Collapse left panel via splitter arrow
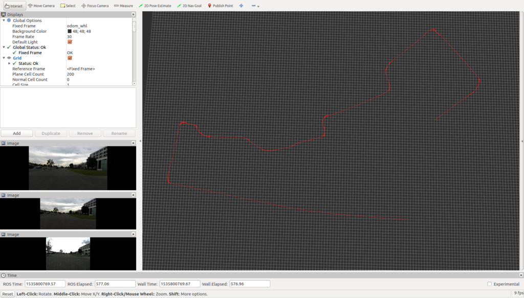524x298 pixels. coord(140,141)
